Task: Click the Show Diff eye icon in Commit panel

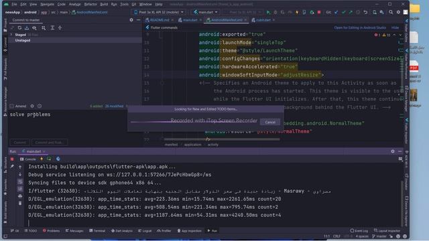Action: point(34,28)
